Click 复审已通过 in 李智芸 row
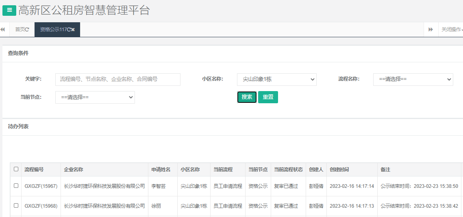Viewport: 463px width, 217px height. [x=286, y=186]
